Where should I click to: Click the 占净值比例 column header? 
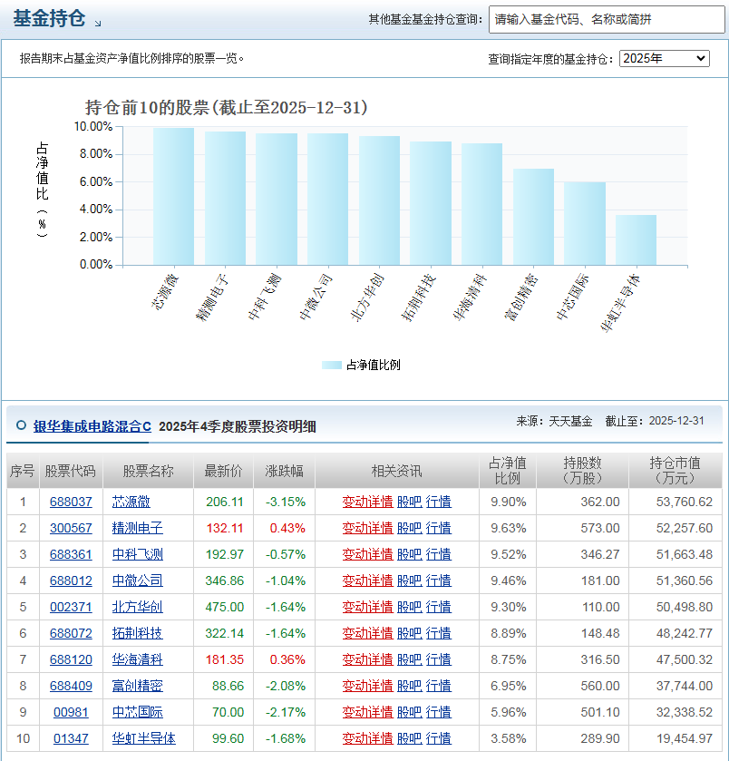[x=508, y=471]
